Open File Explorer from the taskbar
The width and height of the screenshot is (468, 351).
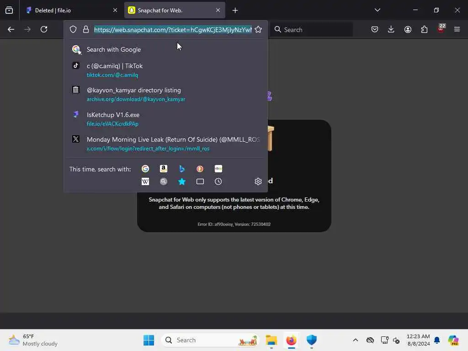click(x=271, y=340)
